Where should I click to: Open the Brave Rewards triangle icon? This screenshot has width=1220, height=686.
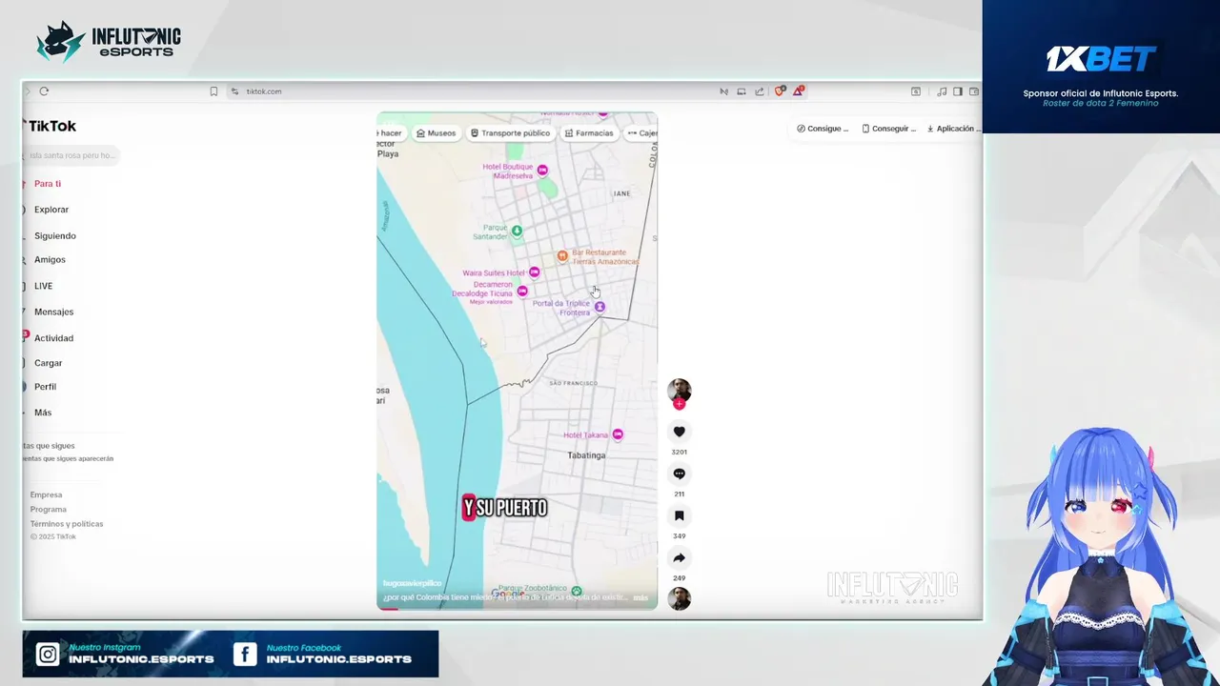[799, 91]
